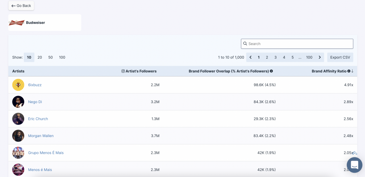
Task: Click Morgan Wallen's 3.7M followers value
Action: (x=155, y=136)
